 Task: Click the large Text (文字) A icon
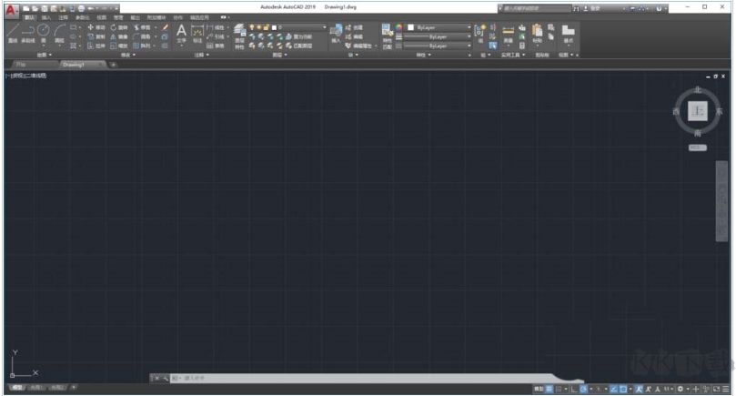click(x=181, y=31)
